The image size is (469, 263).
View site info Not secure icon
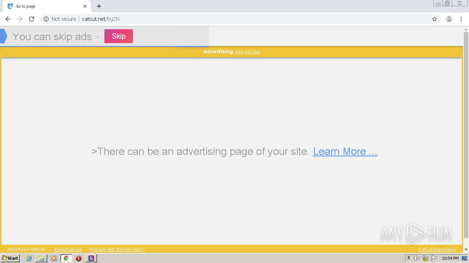click(x=46, y=19)
